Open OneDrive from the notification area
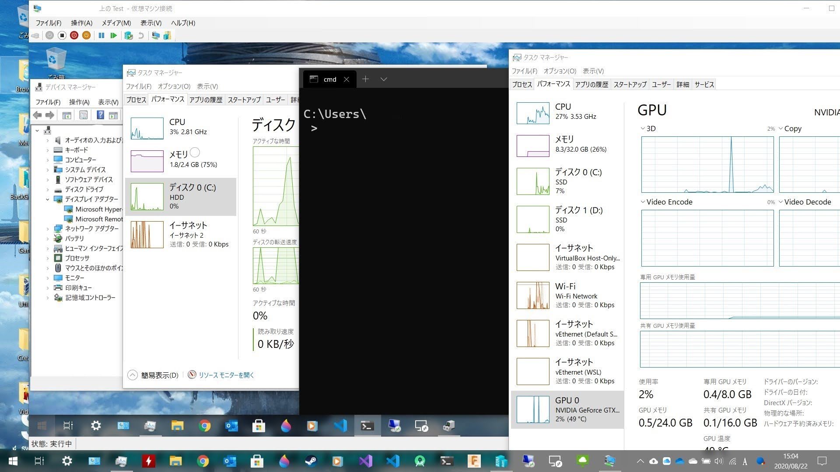Screen dimensions: 840x472 coord(680,462)
